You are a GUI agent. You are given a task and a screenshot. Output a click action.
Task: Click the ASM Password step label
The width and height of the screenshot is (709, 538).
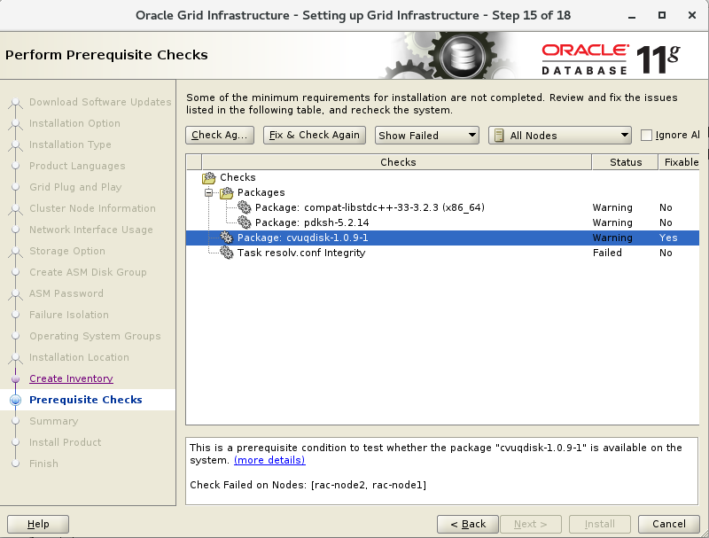click(x=66, y=293)
